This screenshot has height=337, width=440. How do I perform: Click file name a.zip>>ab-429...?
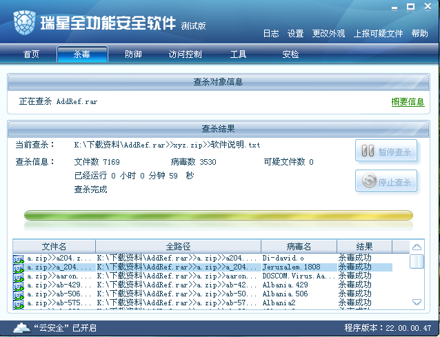(x=59, y=285)
